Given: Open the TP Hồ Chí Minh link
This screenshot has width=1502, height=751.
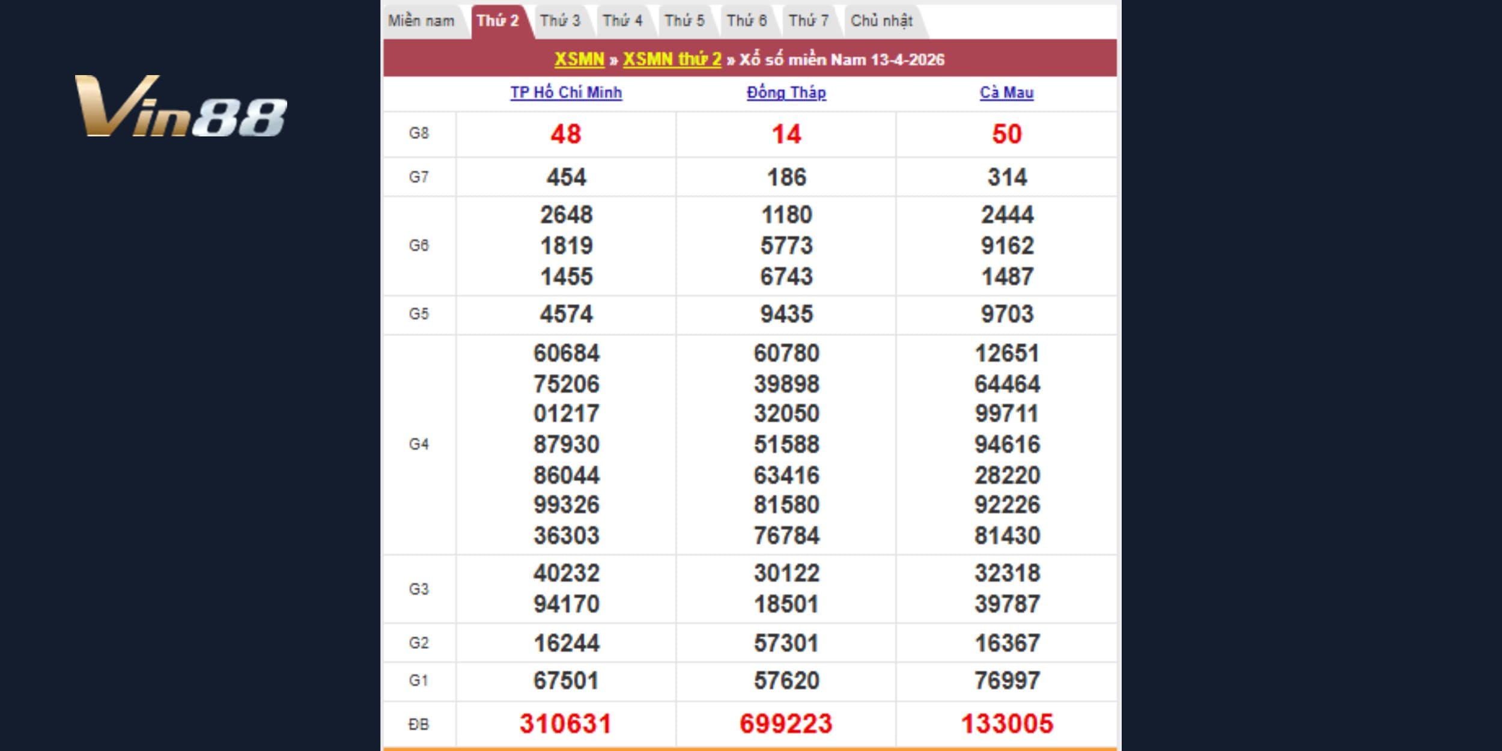Looking at the screenshot, I should pyautogui.click(x=566, y=93).
